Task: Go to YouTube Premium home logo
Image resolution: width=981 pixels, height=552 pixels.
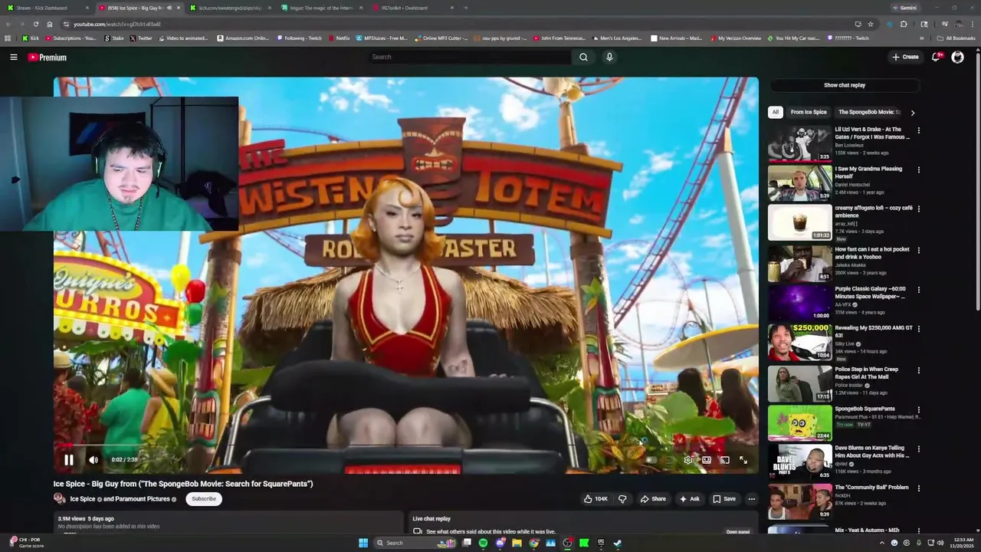Action: point(47,57)
